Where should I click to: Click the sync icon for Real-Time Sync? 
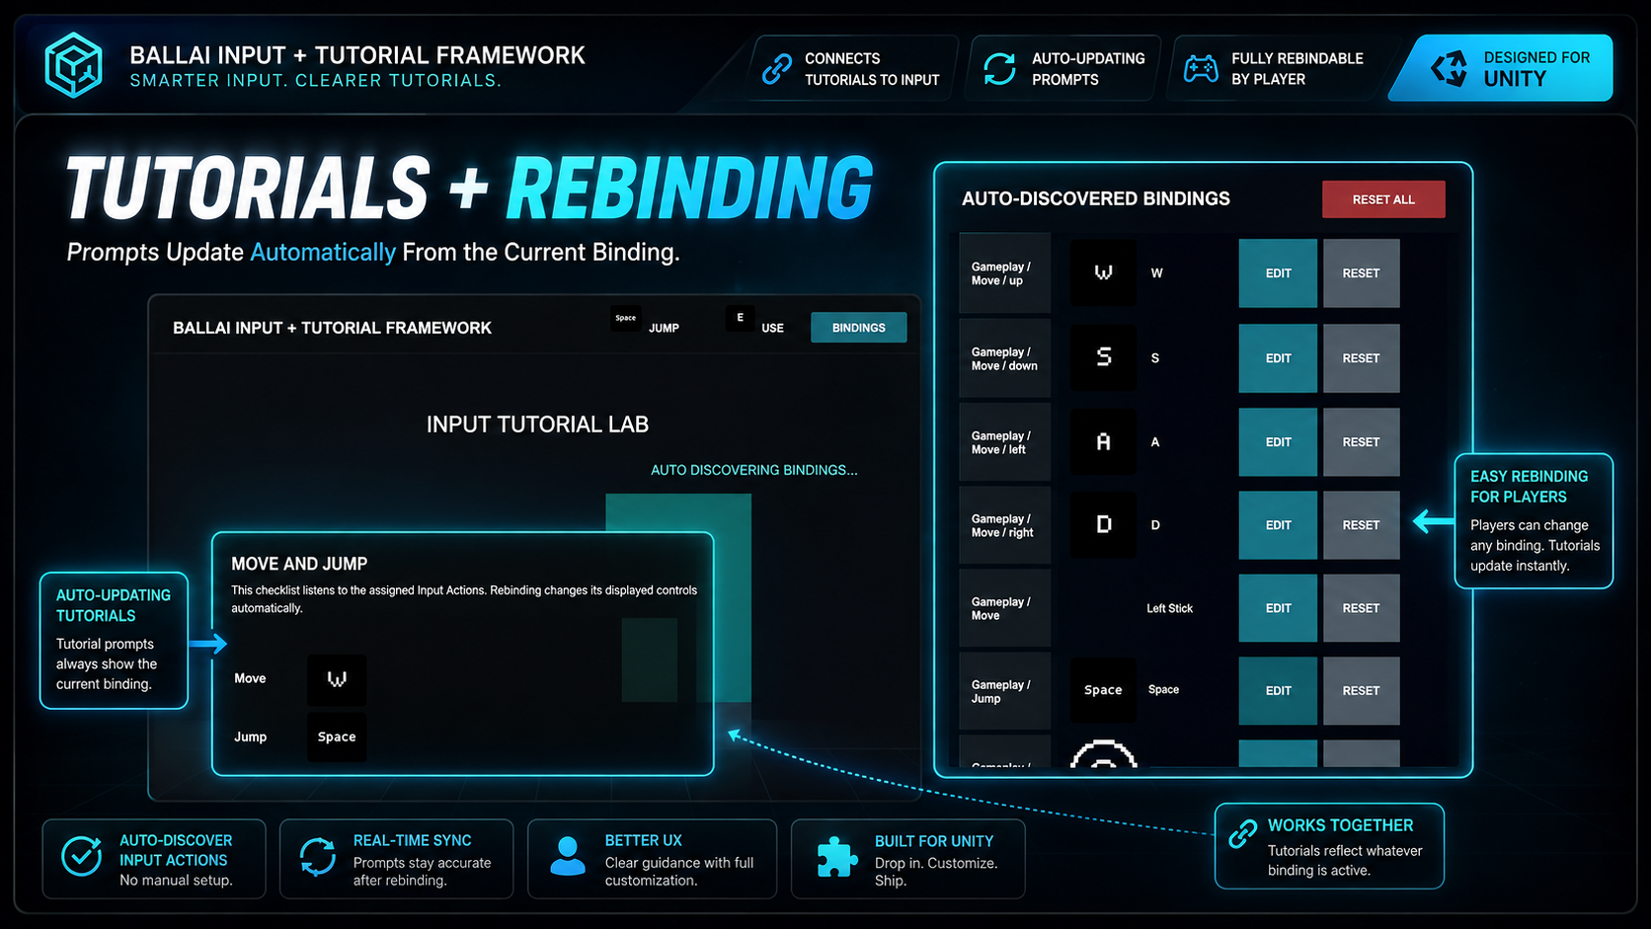[318, 856]
